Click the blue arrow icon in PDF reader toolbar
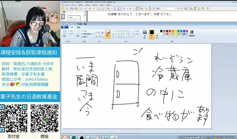The height and width of the screenshot is (139, 237). (207, 8)
